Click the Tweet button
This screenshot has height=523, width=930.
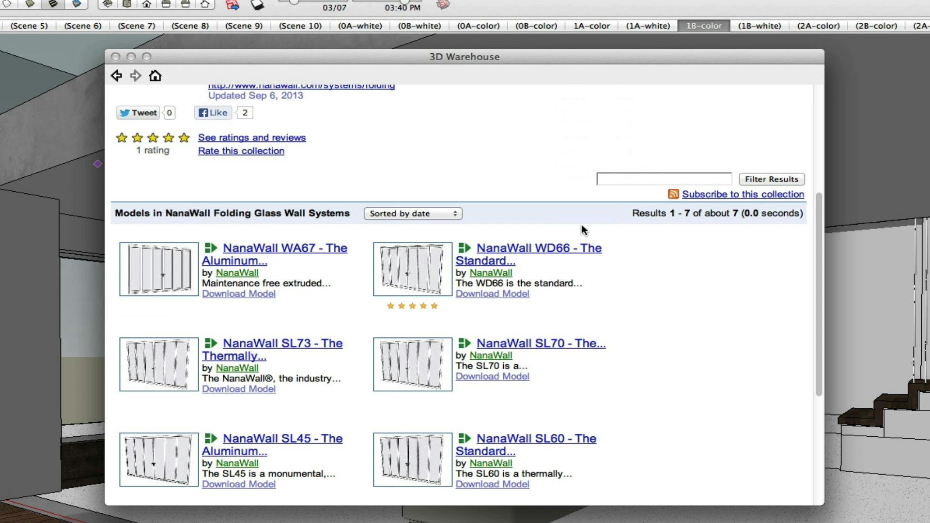coord(139,113)
